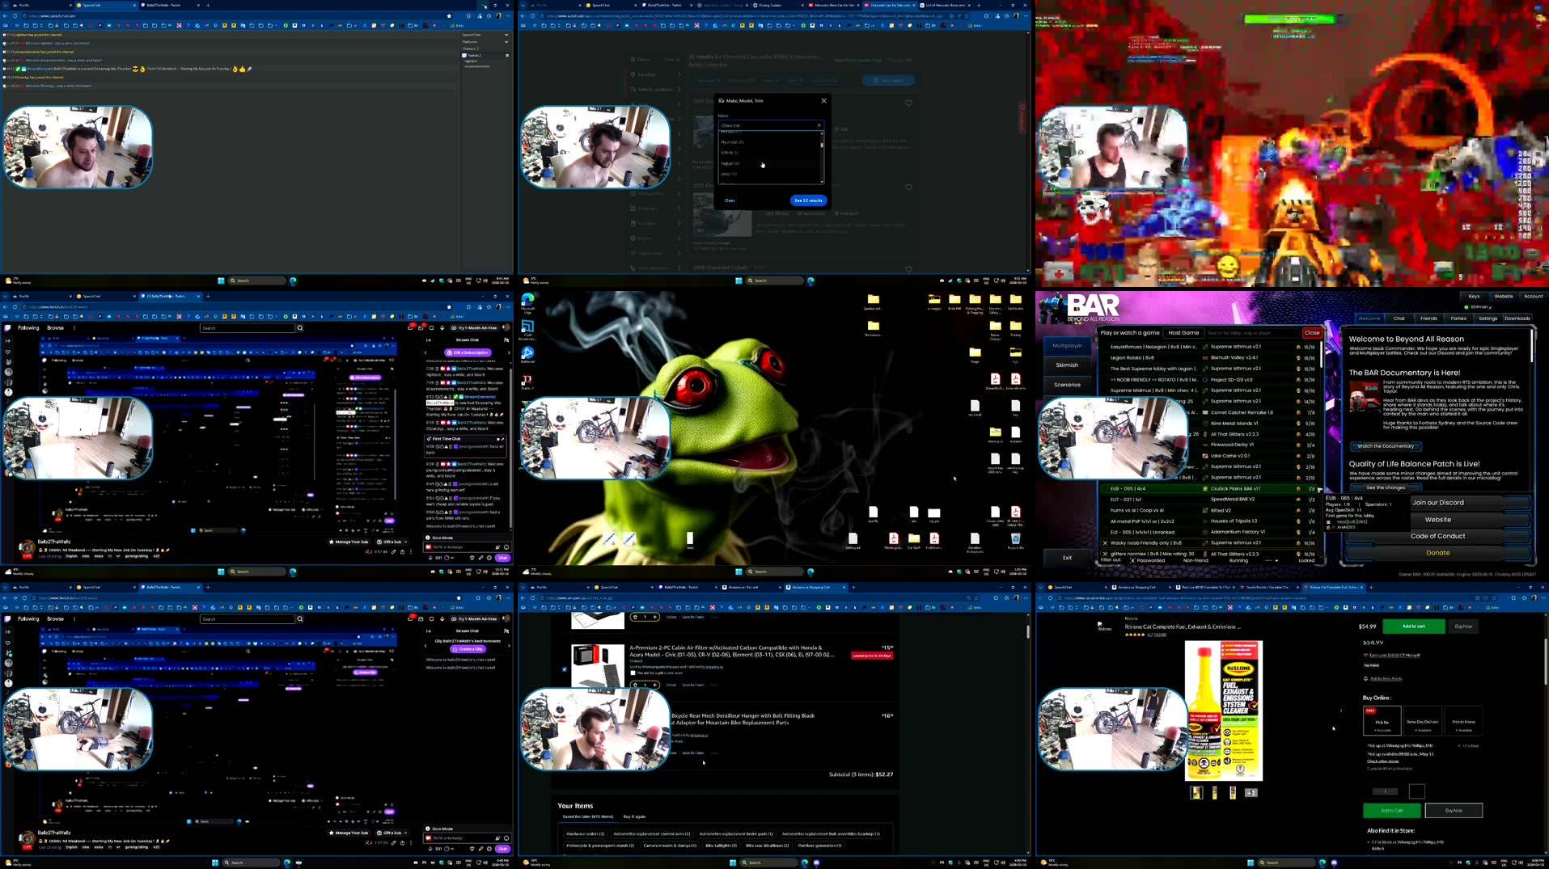The width and height of the screenshot is (1549, 869).
Task: Click the favorites star in the SpeechChat browser window
Action: (449, 15)
